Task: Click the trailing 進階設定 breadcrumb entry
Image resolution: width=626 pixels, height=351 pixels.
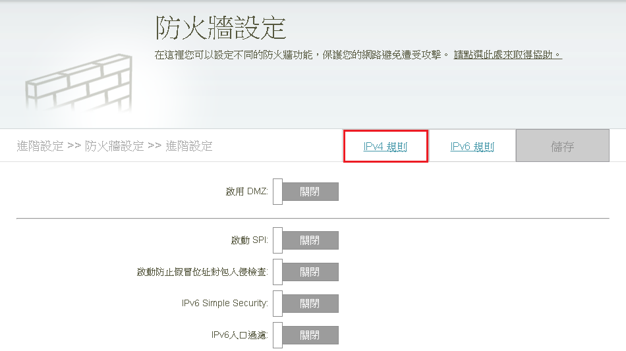Action: [189, 146]
